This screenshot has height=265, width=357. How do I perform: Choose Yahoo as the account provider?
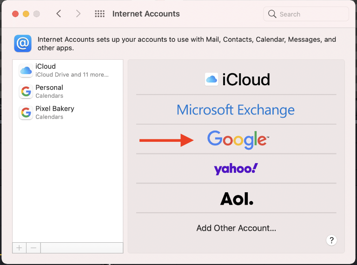point(236,169)
